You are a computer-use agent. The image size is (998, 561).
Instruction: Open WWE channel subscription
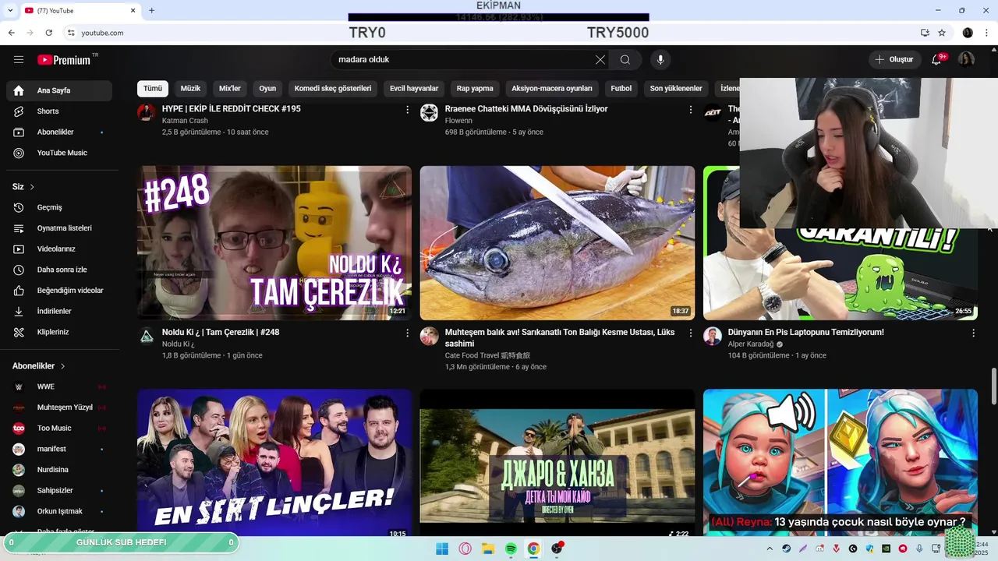pyautogui.click(x=59, y=386)
